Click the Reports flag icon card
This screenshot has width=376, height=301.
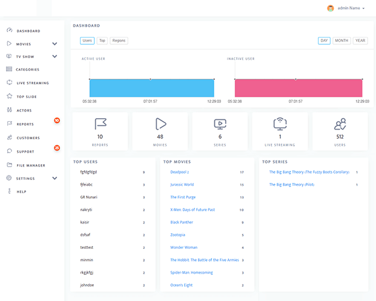[x=100, y=124]
